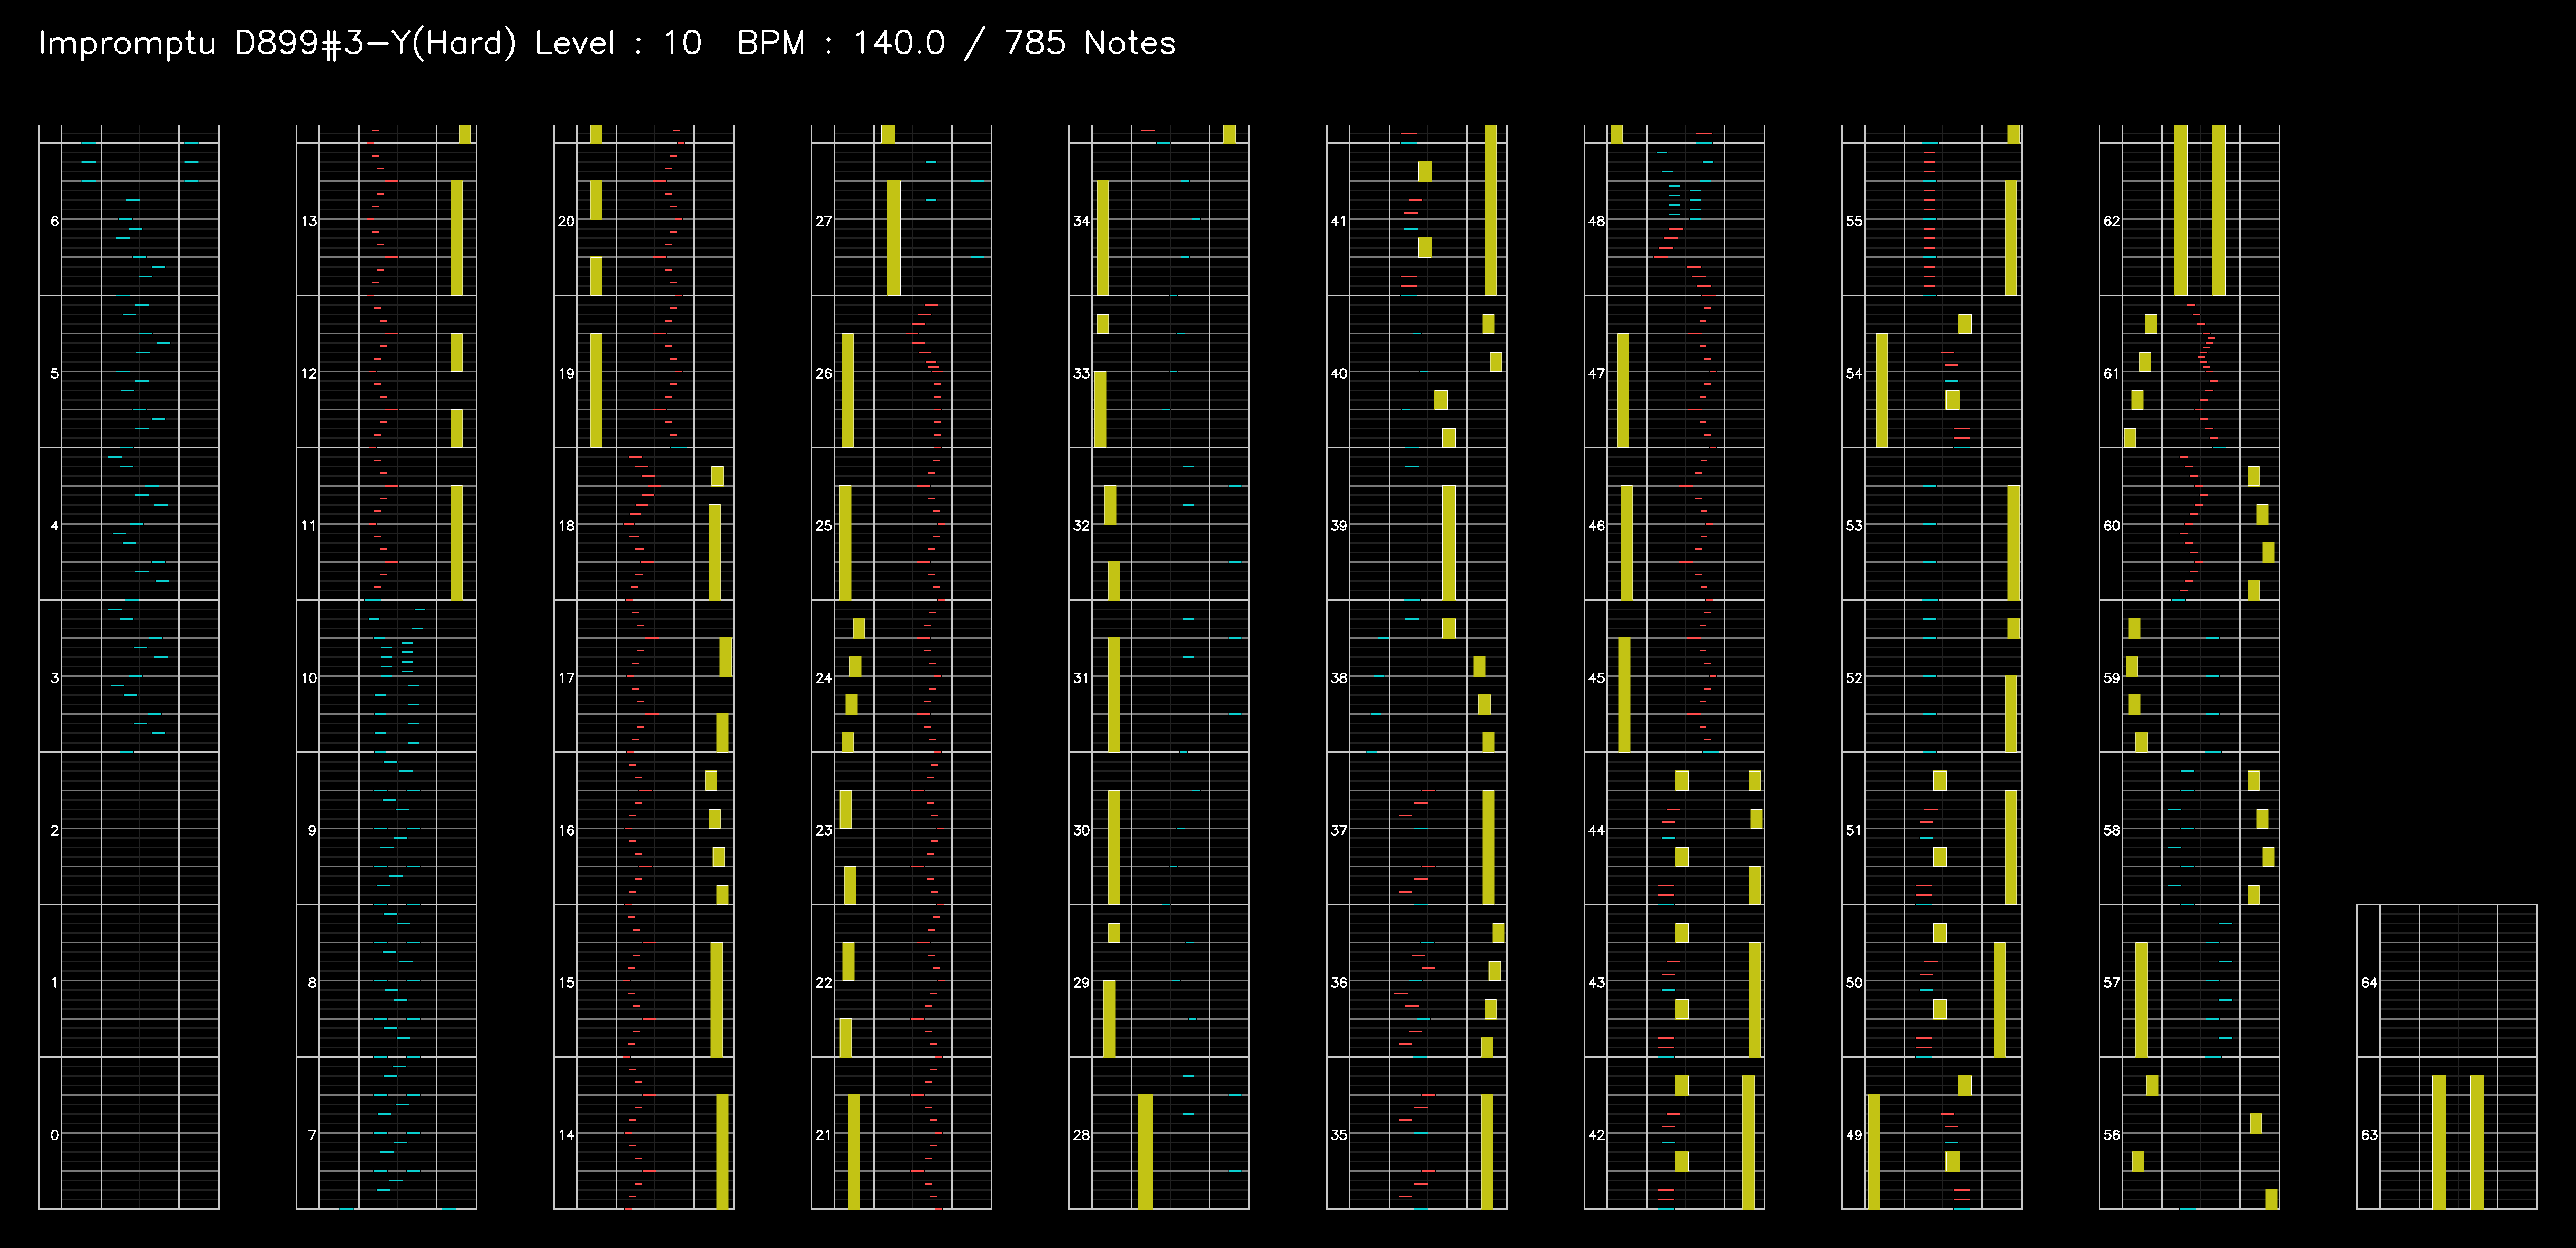This screenshot has height=1248, width=2576.
Task: Select the measure number 24 label
Action: pos(823,677)
